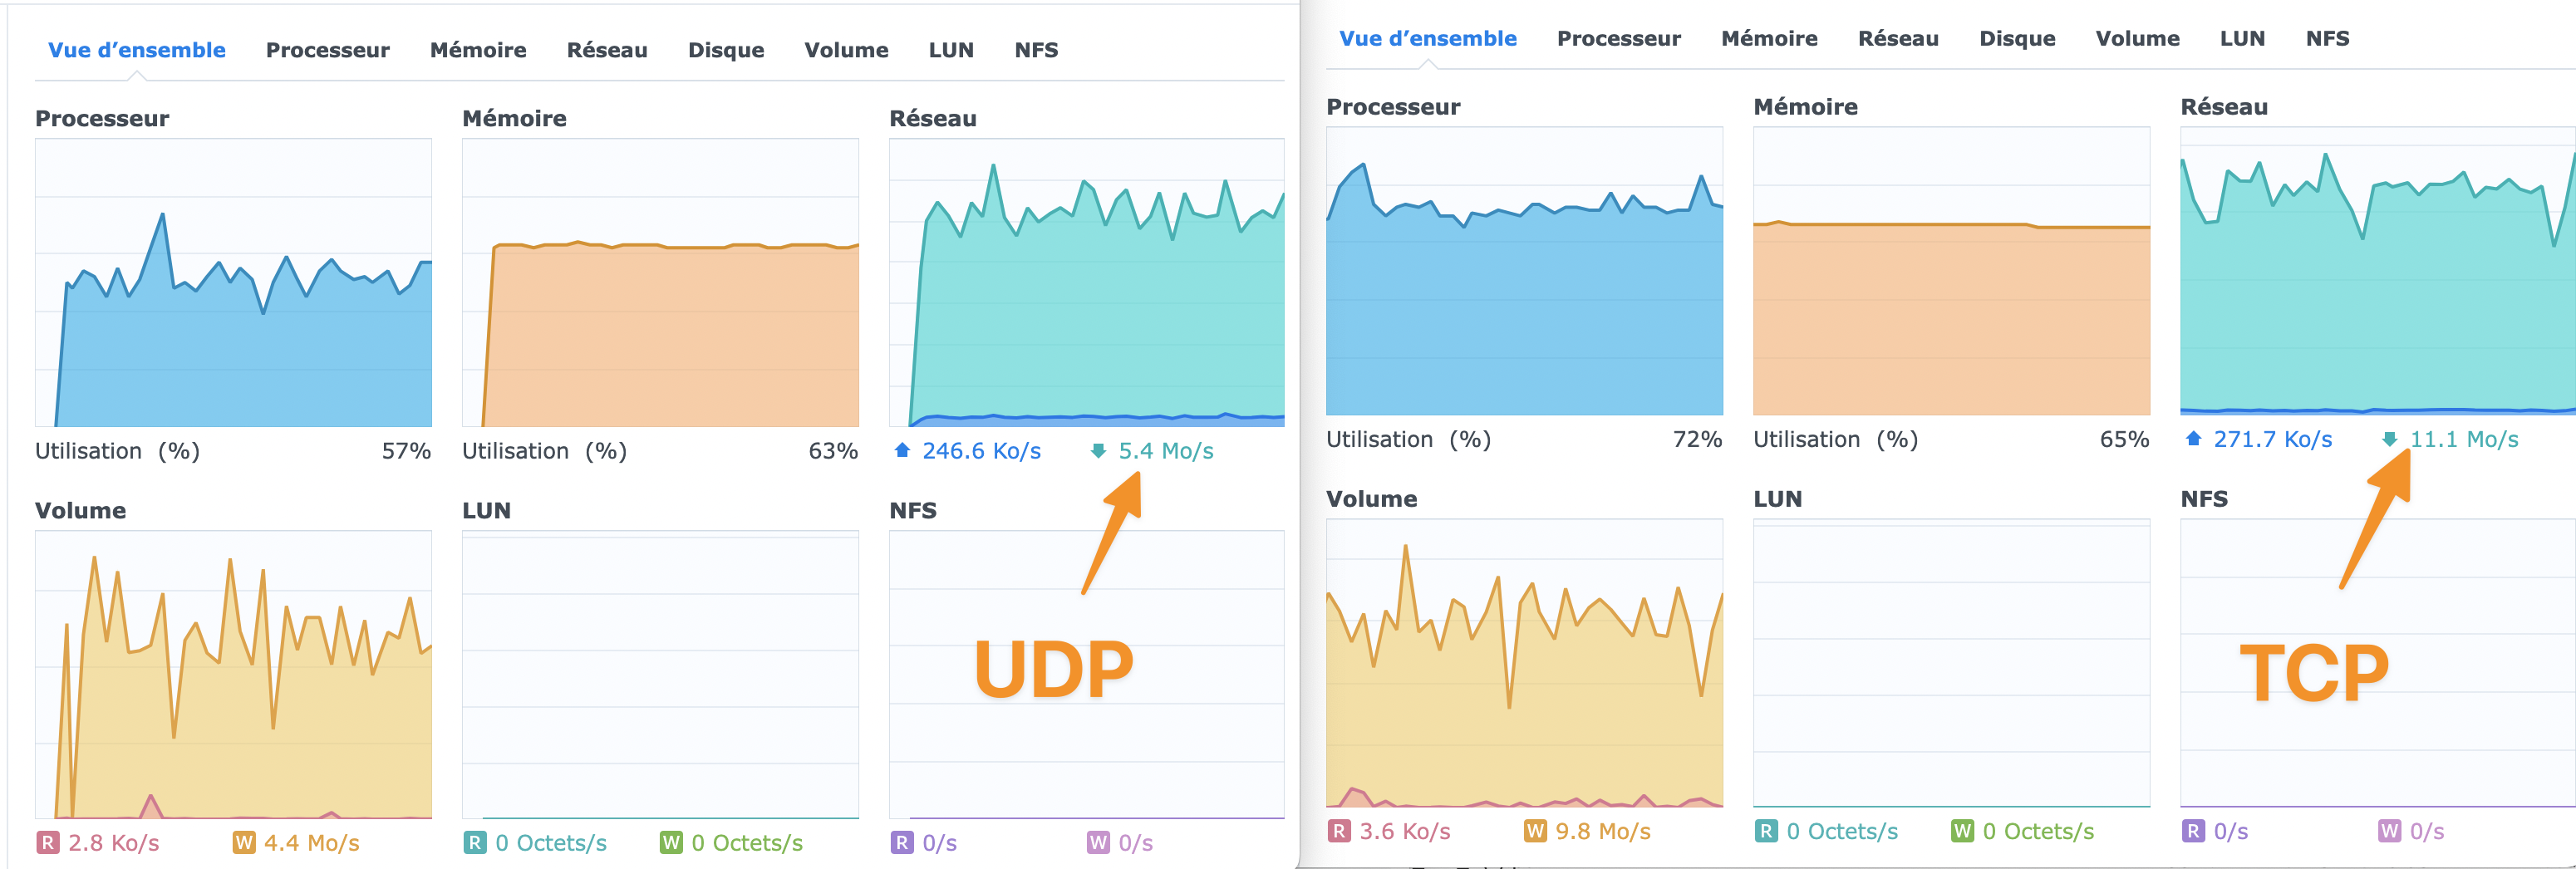The image size is (2576, 869).
Task: Click the upload arrow icon beside 271.7 Ko/s
Action: tap(2193, 439)
